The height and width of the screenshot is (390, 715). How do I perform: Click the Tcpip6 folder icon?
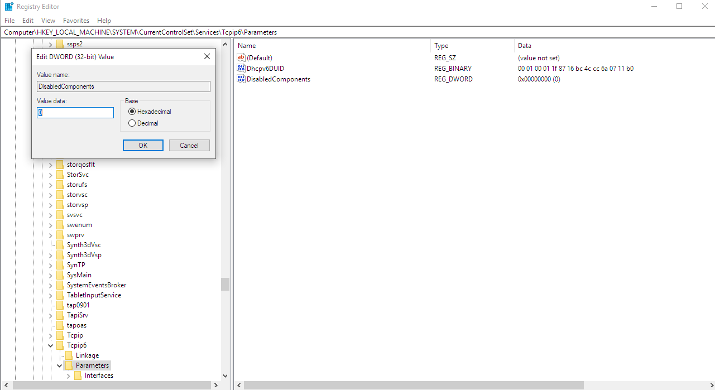[60, 345]
